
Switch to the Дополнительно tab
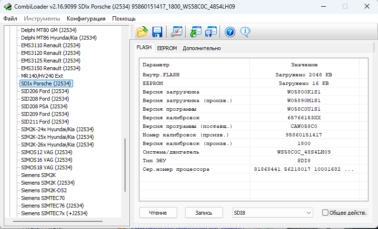click(x=201, y=48)
